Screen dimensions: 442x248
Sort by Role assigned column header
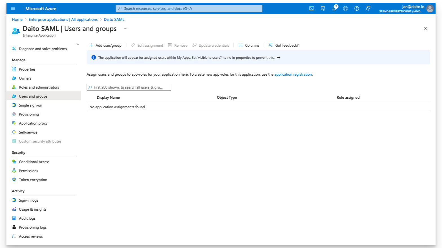tap(348, 98)
